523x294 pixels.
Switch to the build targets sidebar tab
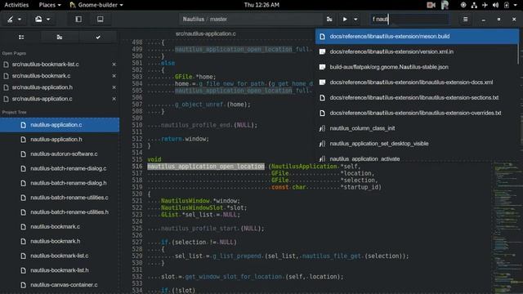point(60,37)
